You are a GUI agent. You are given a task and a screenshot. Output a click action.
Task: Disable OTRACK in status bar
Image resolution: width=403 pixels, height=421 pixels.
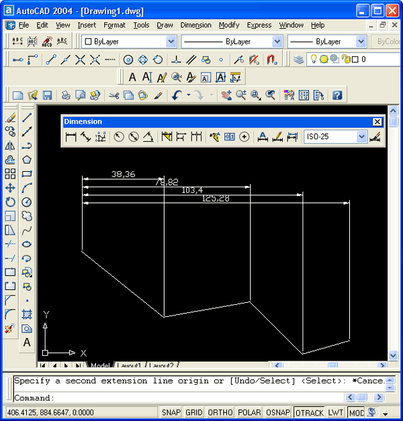(x=309, y=412)
